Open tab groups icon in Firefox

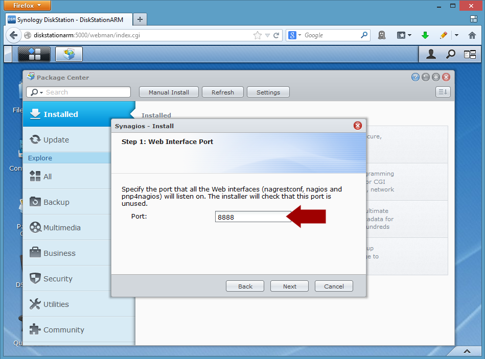tap(474, 19)
